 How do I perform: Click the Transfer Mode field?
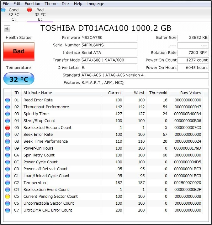pos(109,60)
